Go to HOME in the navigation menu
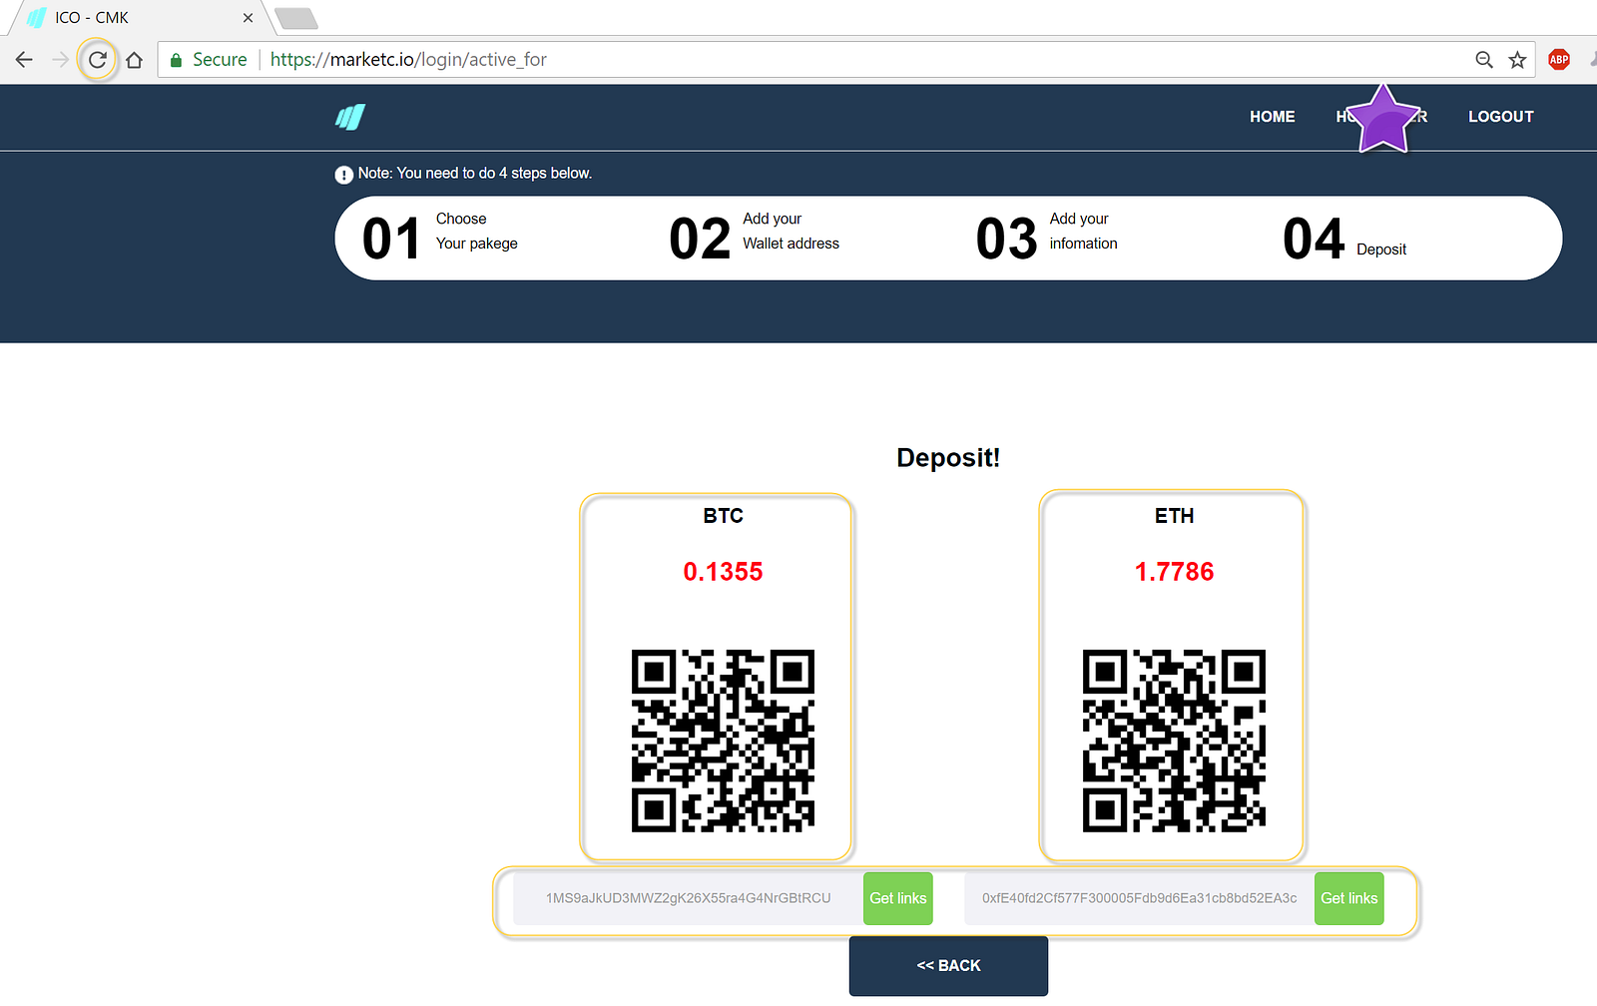 coord(1273,117)
